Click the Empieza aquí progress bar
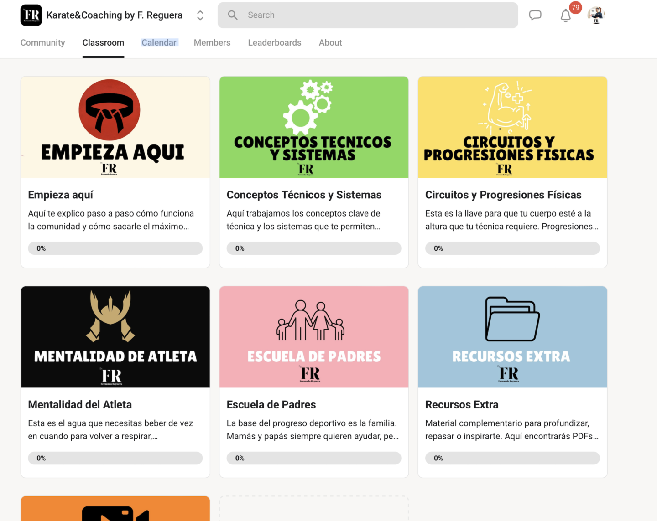 click(x=115, y=248)
